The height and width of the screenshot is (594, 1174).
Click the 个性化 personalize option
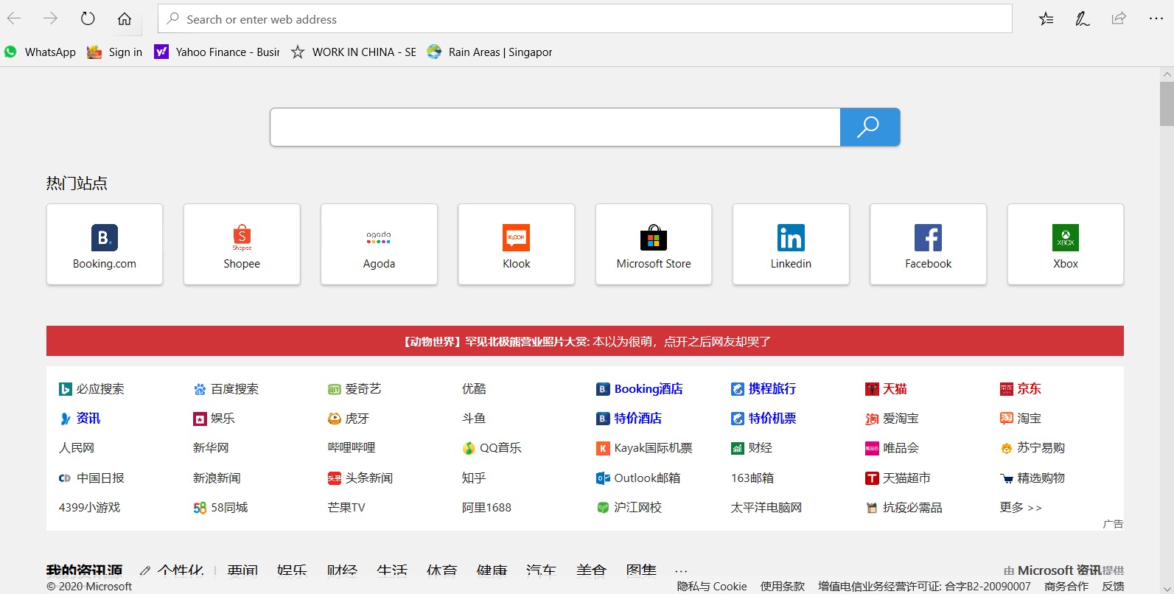172,570
